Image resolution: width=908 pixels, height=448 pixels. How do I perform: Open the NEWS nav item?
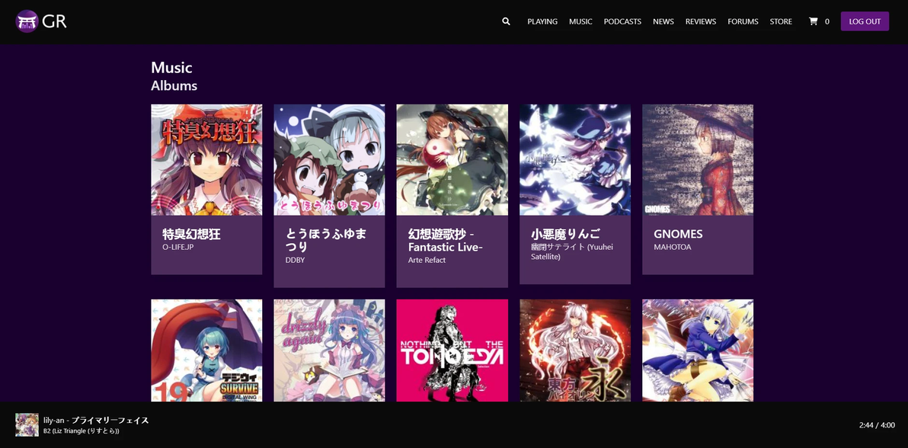pyautogui.click(x=663, y=21)
